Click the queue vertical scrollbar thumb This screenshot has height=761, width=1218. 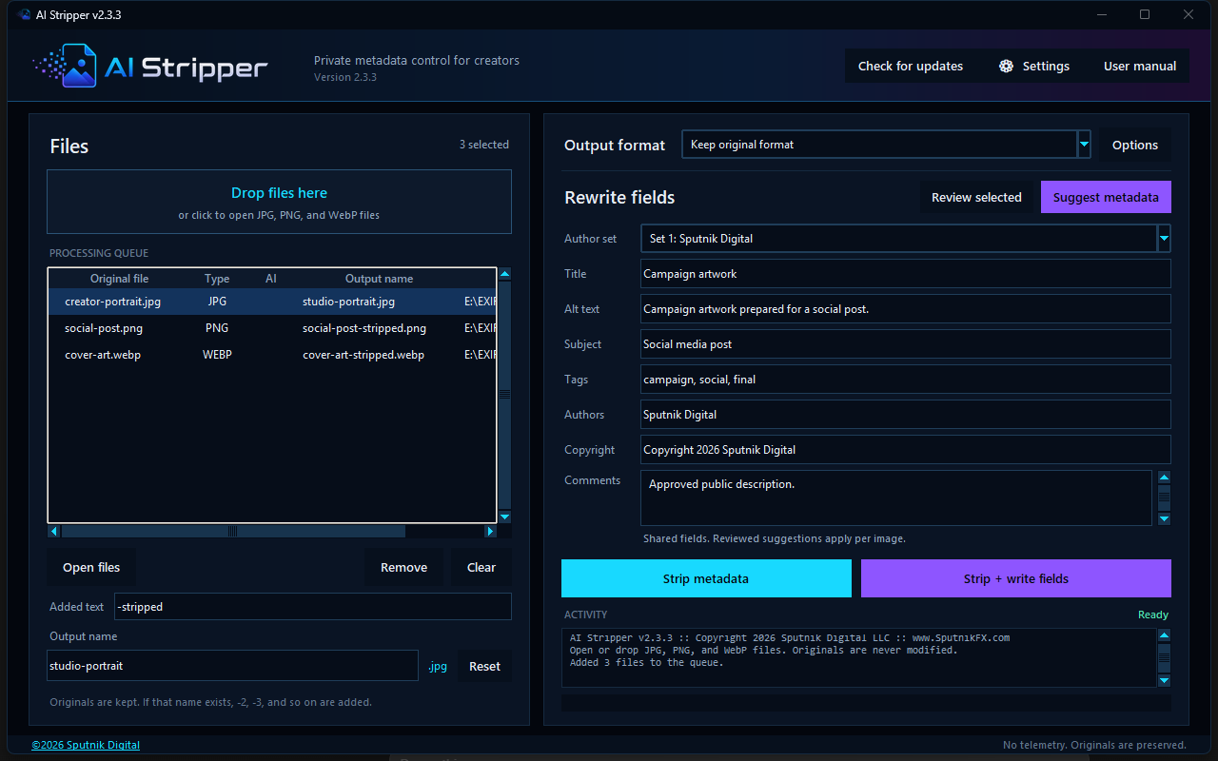504,394
